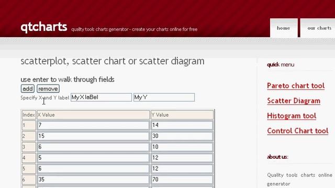
Task: Open the Control Chart tool link
Action: (x=298, y=131)
